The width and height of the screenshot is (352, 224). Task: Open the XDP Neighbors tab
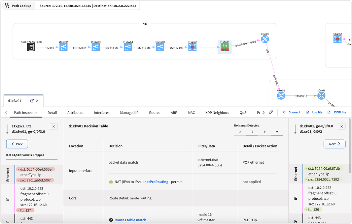point(217,113)
